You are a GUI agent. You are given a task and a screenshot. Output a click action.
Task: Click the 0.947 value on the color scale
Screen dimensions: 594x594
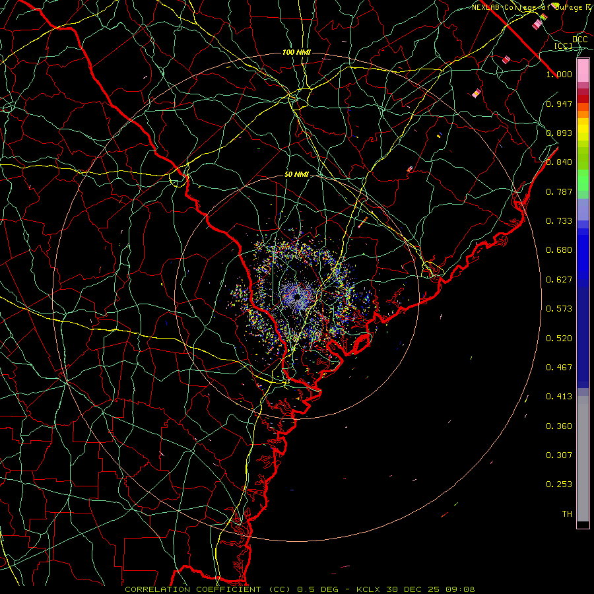[559, 104]
